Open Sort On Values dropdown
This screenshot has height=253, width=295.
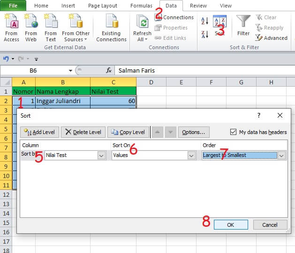pyautogui.click(x=191, y=156)
